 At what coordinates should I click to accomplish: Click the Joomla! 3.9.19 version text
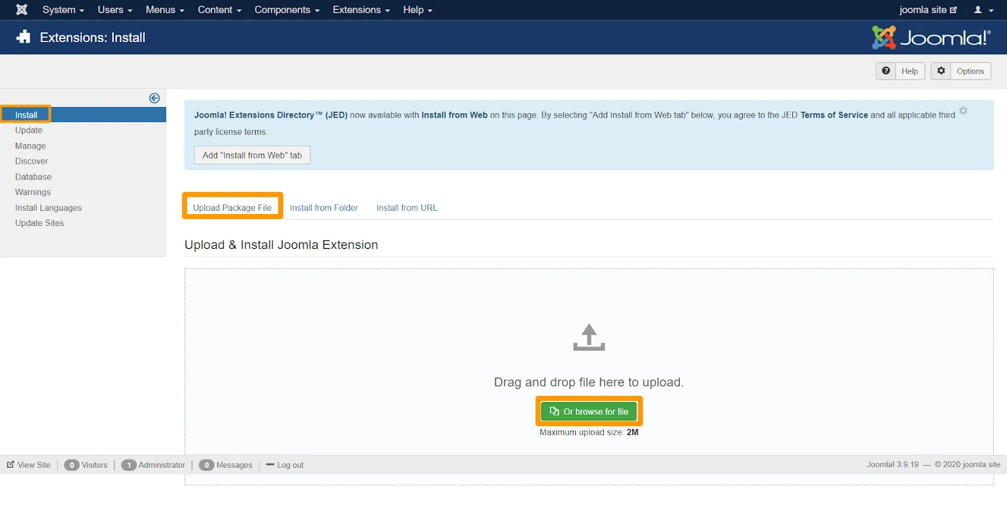coord(892,465)
